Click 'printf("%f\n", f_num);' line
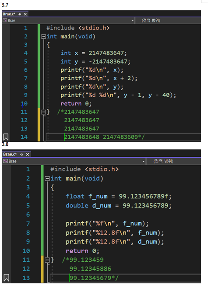Image resolution: width=208 pixels, height=293 pixels. coord(107,224)
